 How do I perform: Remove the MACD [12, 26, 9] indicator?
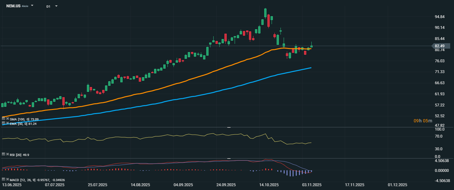[x=7, y=180]
